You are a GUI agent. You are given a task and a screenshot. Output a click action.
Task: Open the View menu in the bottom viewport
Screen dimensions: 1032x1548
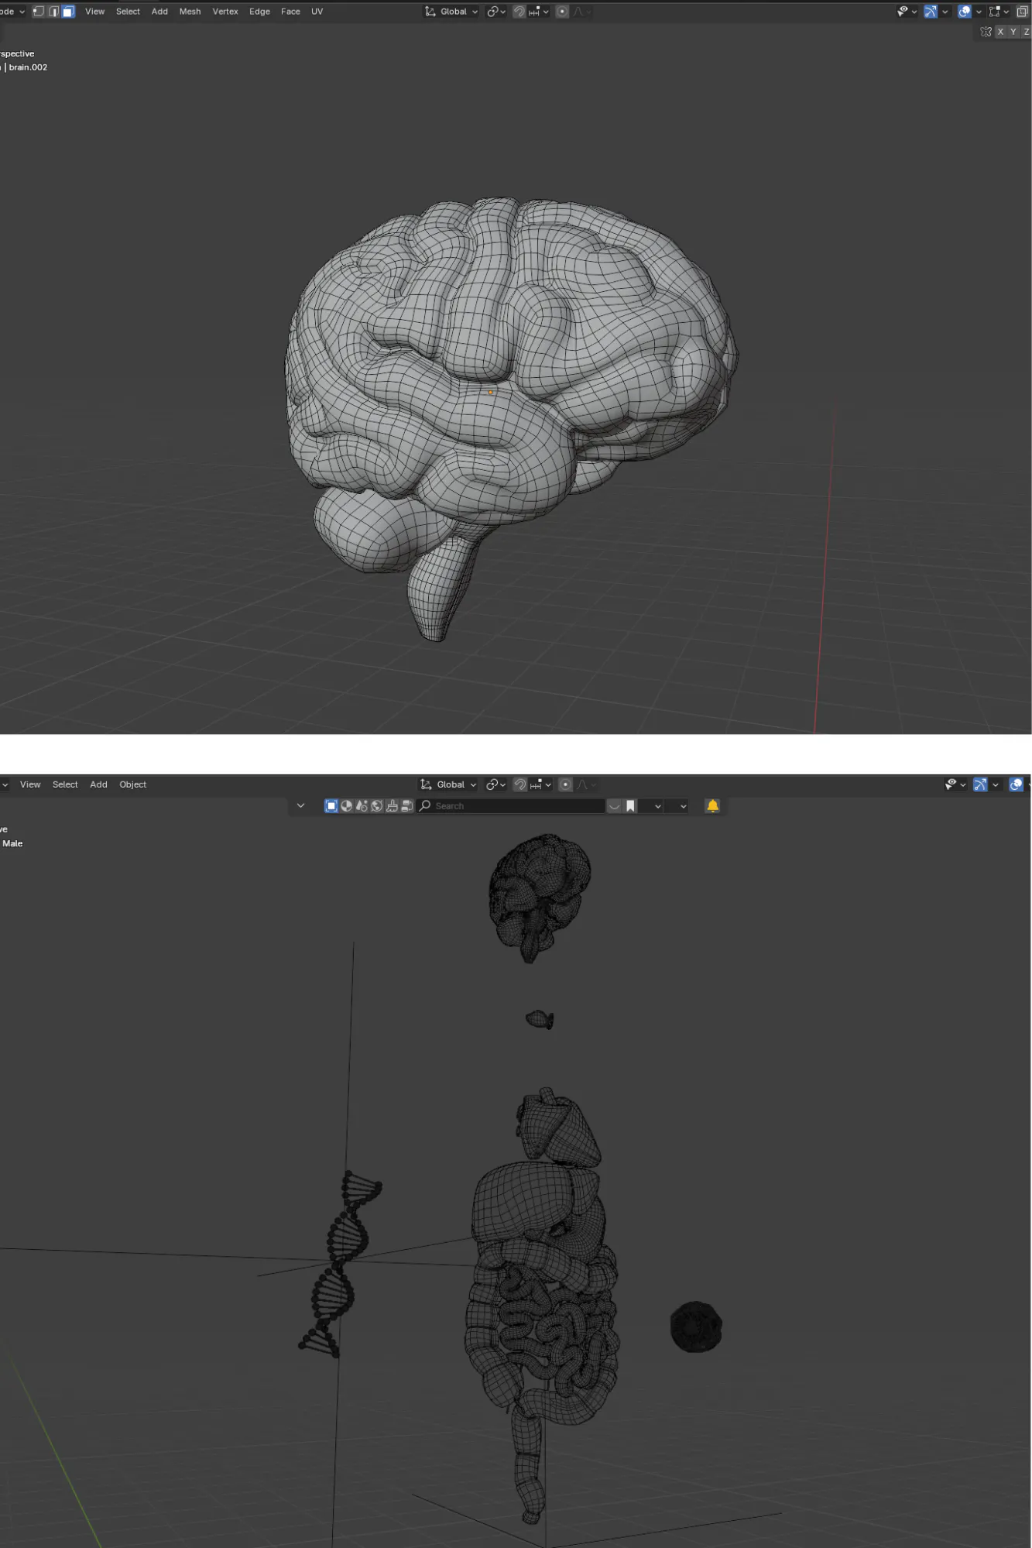(30, 784)
